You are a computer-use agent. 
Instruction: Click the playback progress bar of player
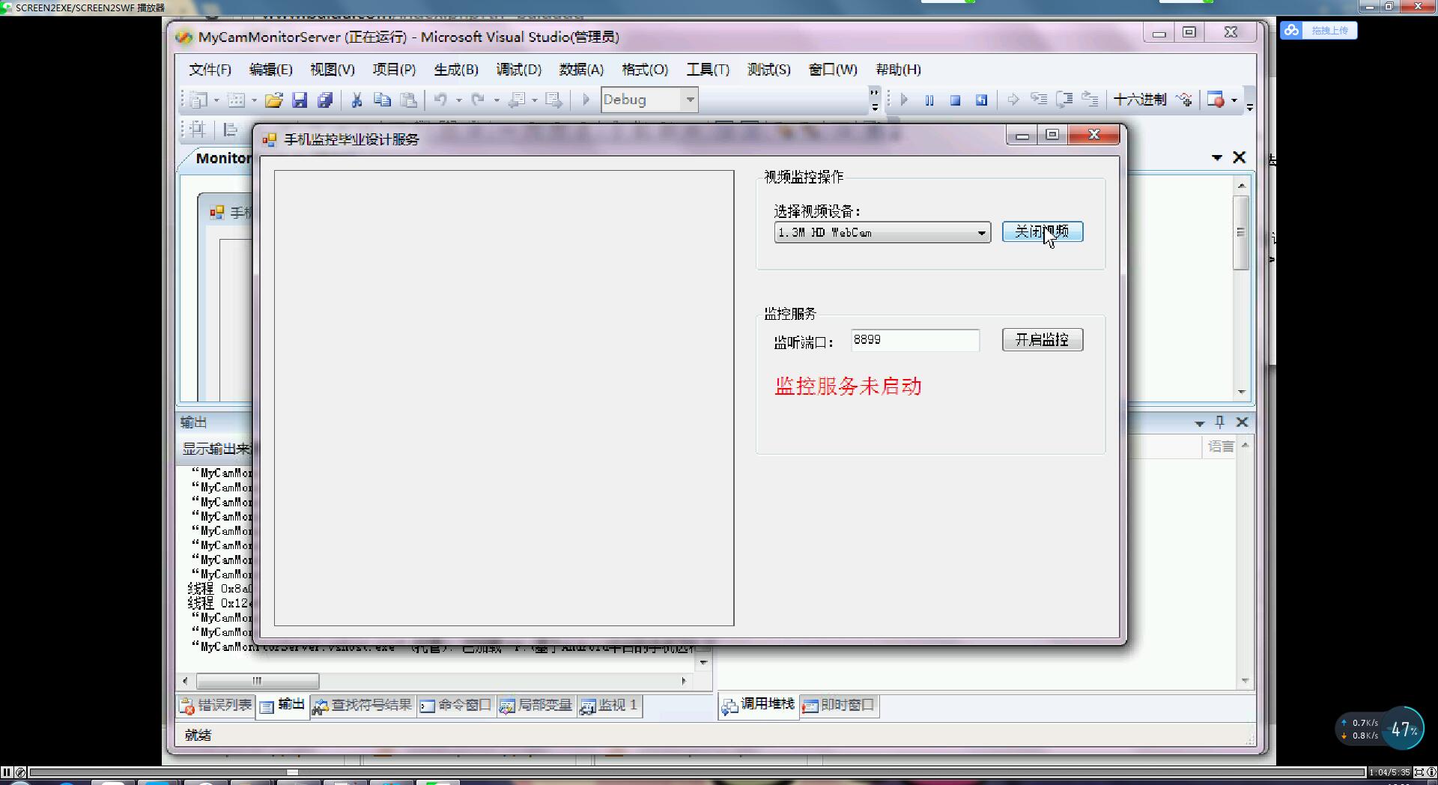click(x=697, y=772)
